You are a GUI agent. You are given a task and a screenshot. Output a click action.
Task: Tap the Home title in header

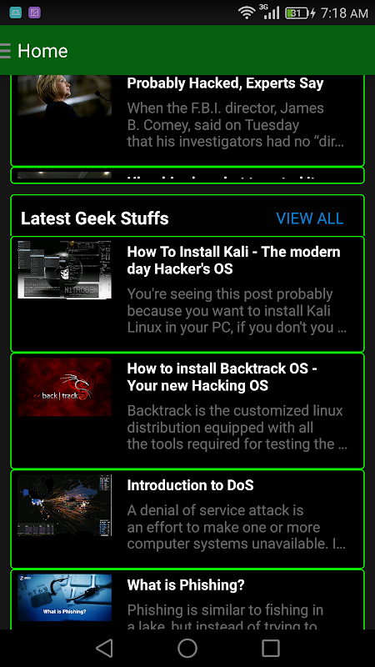[x=42, y=51]
